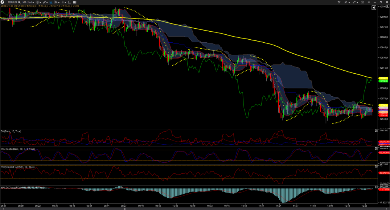This screenshot has height=210, width=390.
Task: Expand the drawing tools dropdown arrow
Action: coord(47,3)
